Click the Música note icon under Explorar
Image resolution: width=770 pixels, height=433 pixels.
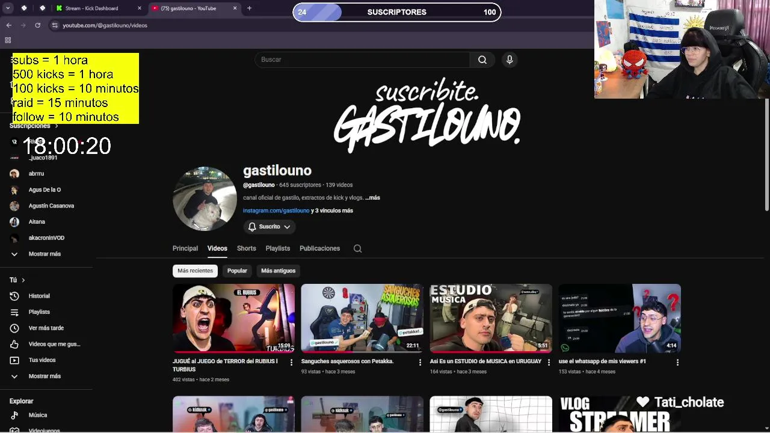click(x=14, y=415)
